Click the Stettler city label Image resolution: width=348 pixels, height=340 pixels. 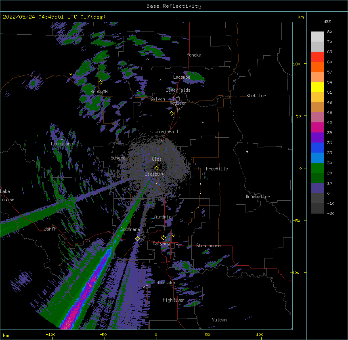pyautogui.click(x=256, y=96)
